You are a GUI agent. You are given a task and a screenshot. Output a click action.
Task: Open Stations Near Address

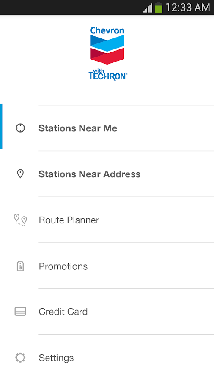107,174
